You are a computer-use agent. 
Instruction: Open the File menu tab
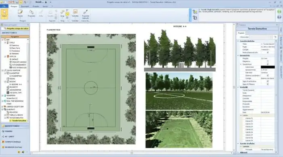click(4, 6)
